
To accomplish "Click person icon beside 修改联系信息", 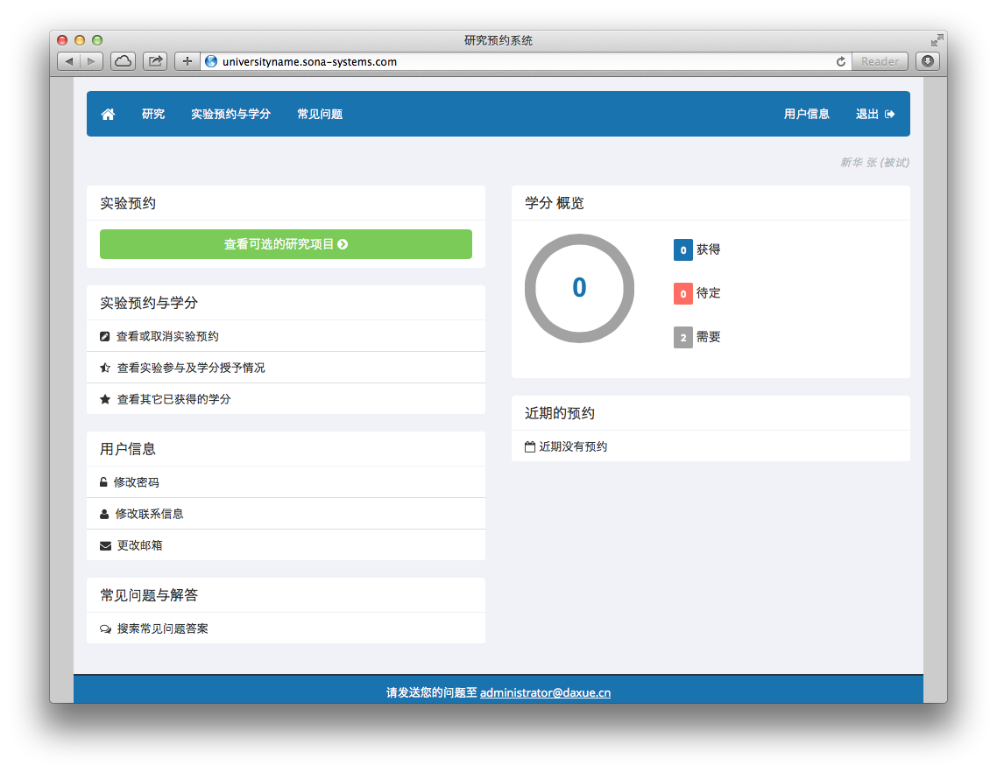I will point(104,514).
